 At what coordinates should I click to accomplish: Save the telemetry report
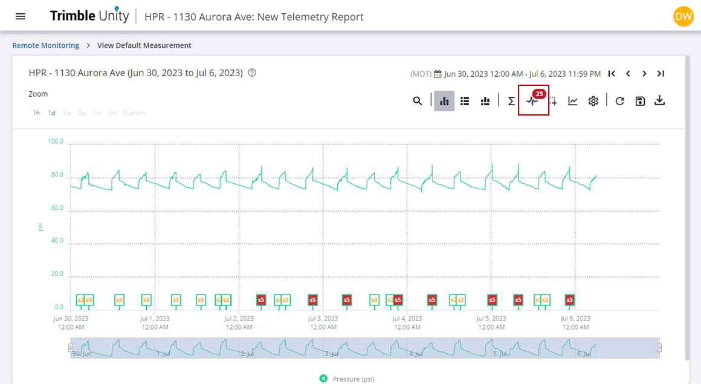coord(640,101)
